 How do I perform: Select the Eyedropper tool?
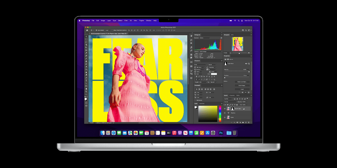pyautogui.click(x=86, y=53)
